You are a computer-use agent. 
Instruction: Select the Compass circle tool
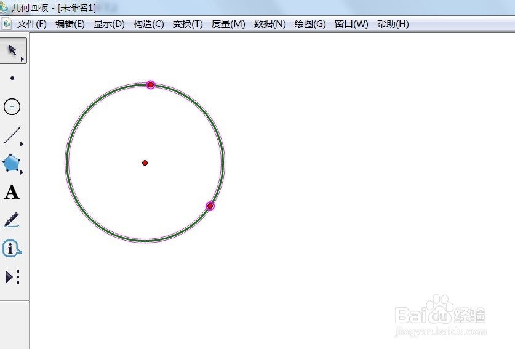click(x=12, y=107)
